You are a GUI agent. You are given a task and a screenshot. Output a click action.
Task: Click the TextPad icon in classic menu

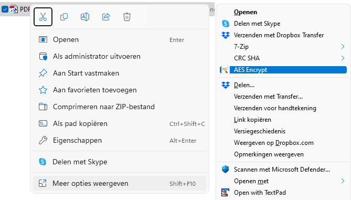(x=226, y=192)
